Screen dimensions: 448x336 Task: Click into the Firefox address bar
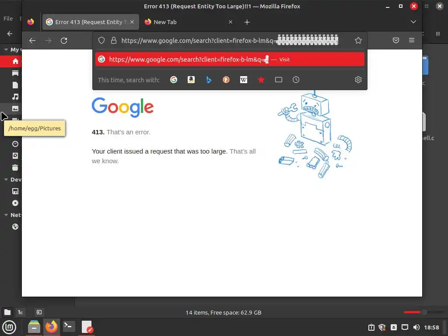(230, 40)
